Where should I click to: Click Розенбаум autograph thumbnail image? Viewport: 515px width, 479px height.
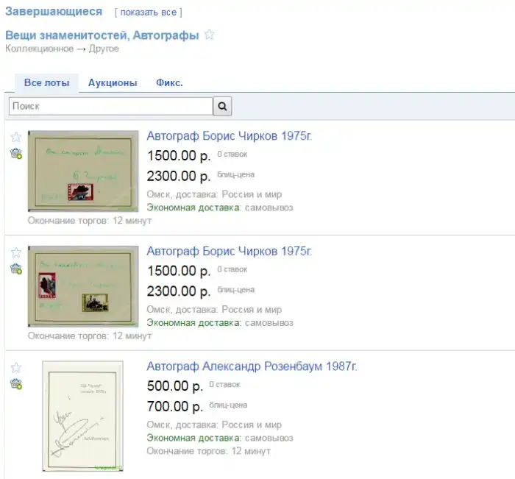(x=82, y=416)
